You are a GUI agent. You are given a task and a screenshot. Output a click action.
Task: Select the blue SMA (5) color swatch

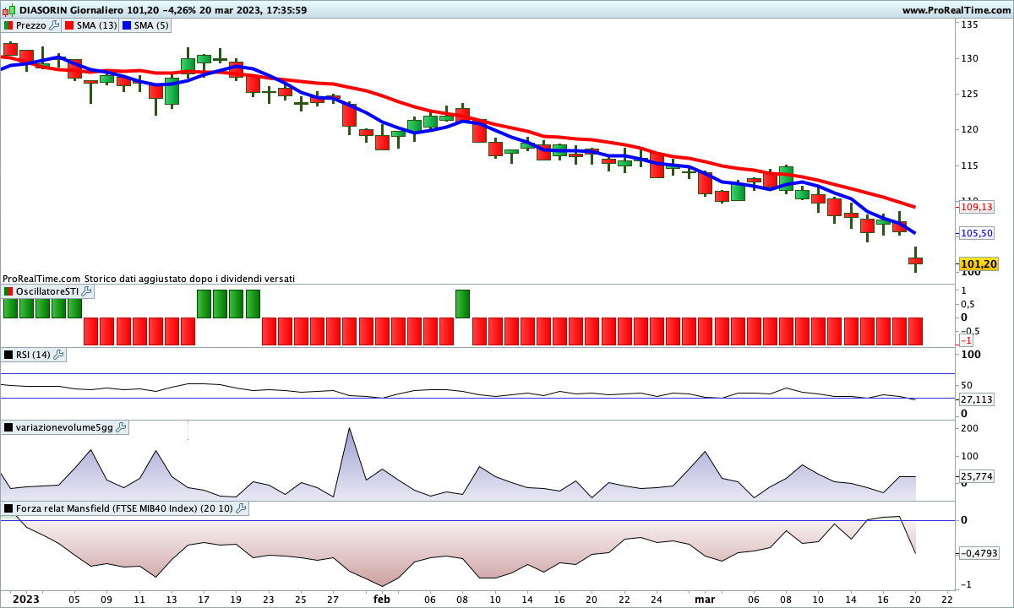point(127,25)
